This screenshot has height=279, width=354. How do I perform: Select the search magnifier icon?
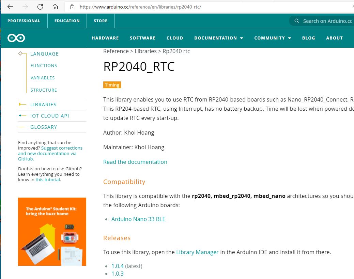pyautogui.click(x=296, y=21)
